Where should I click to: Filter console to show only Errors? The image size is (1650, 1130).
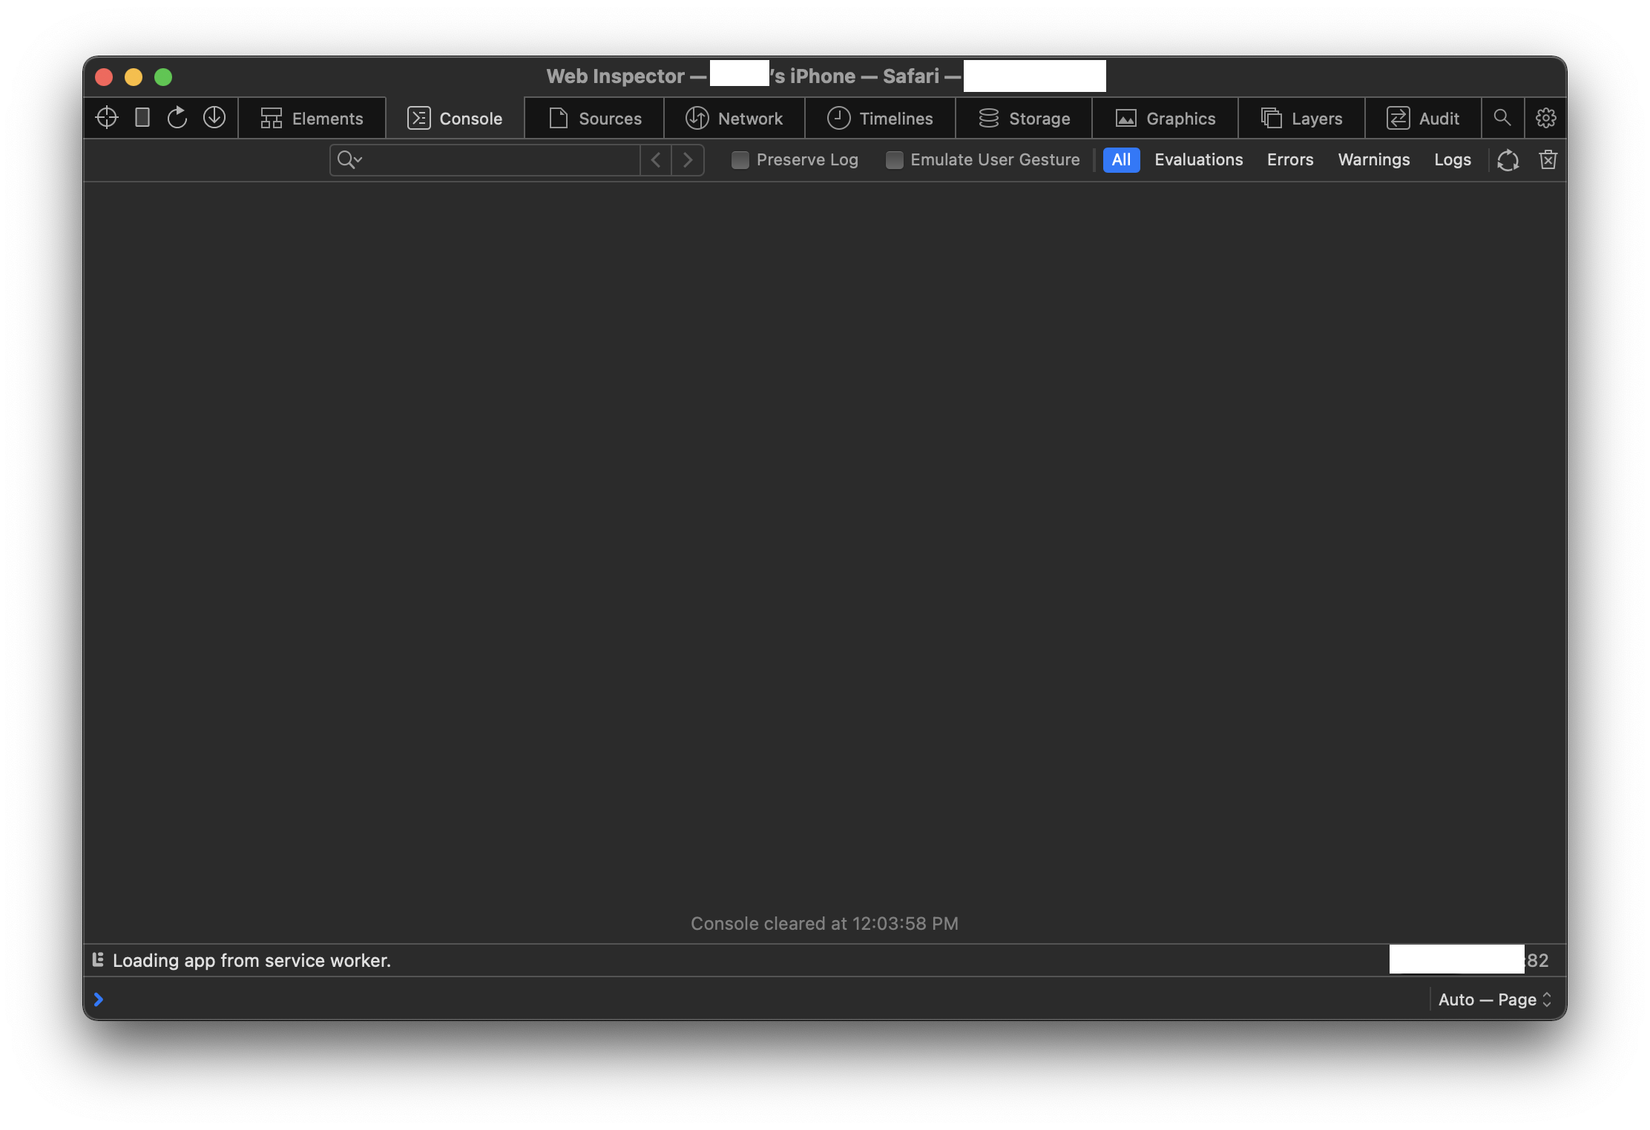pyautogui.click(x=1290, y=159)
